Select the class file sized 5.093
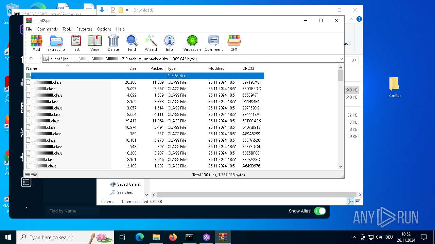 144,89
